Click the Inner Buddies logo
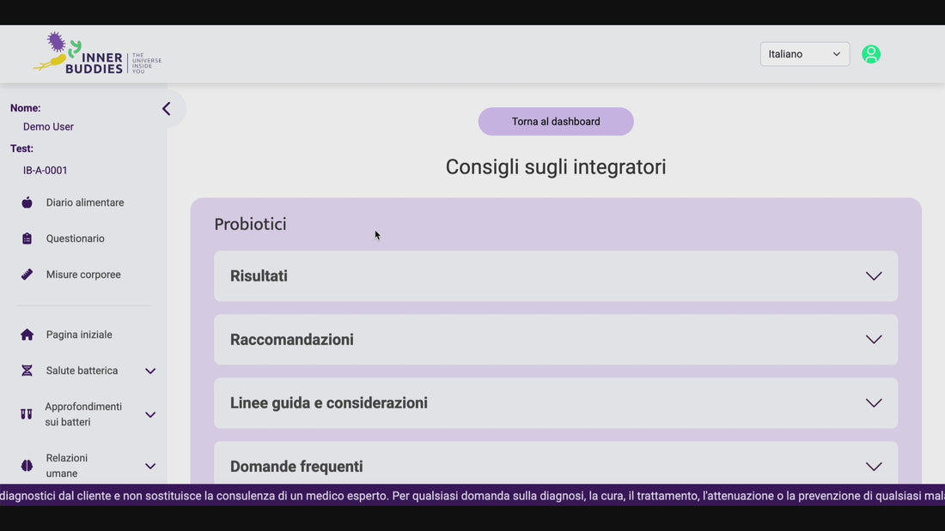Image resolution: width=945 pixels, height=531 pixels. click(x=96, y=54)
